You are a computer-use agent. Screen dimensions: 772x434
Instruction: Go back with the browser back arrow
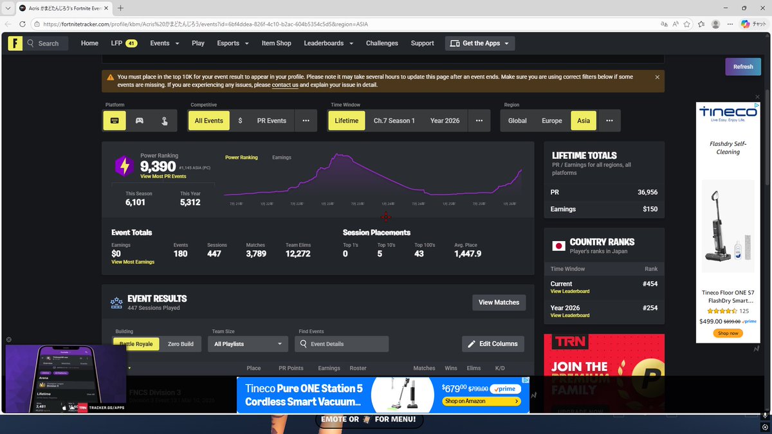pos(8,24)
